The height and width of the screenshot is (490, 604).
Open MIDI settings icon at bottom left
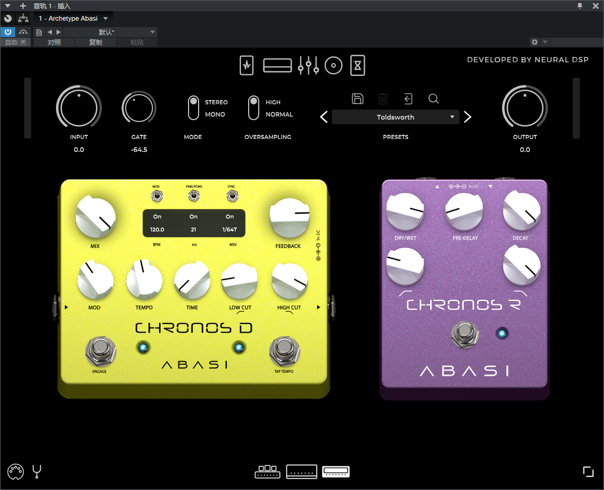tap(15, 472)
